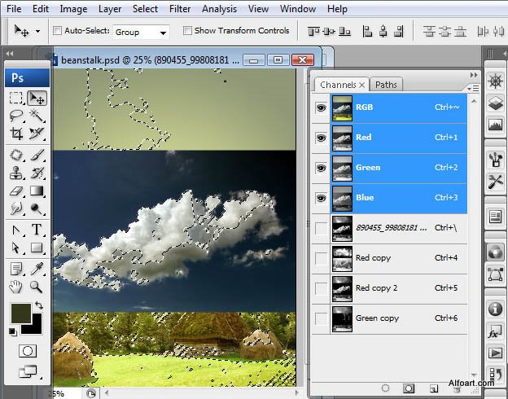Image resolution: width=508 pixels, height=399 pixels.
Task: Switch to the Paths tab
Action: [386, 85]
